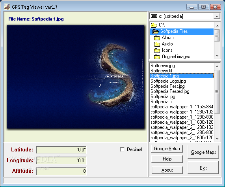This screenshot has height=187, width=225.
Task: Select softpedia_wallpaper_1_1152x864 file
Action: (x=182, y=107)
